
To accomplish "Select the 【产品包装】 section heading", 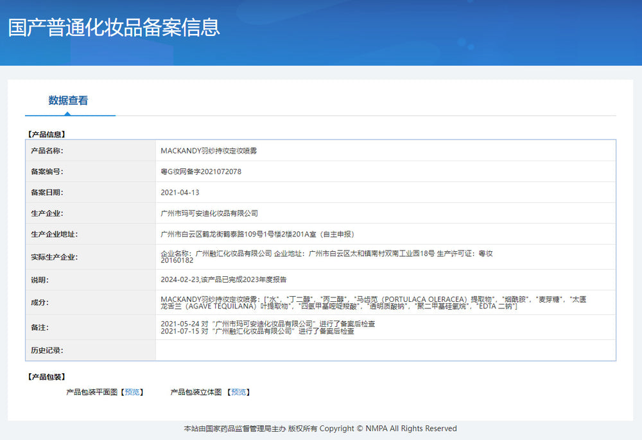I will pyautogui.click(x=47, y=377).
